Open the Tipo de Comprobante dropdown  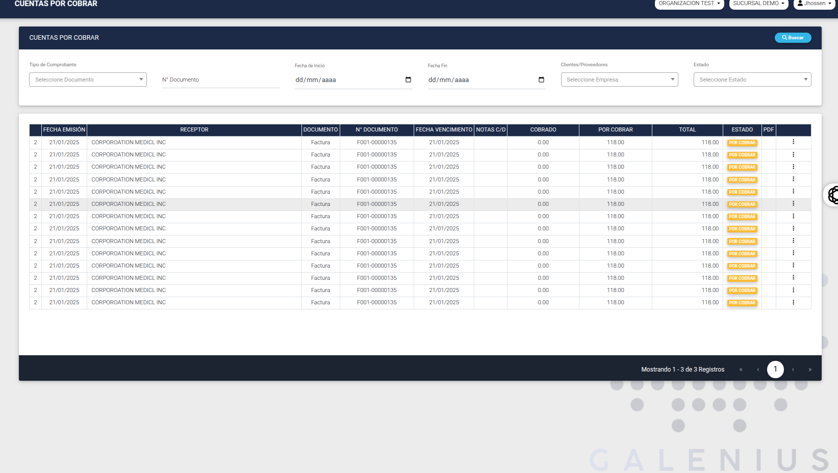tap(88, 80)
